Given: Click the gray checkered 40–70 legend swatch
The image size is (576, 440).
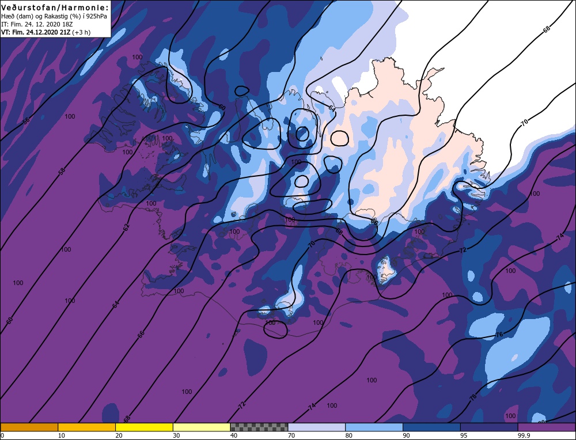Looking at the screenshot, I should pos(259,427).
